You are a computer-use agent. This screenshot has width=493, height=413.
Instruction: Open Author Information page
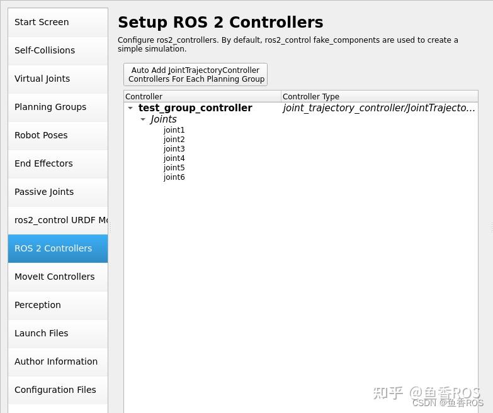coord(58,361)
